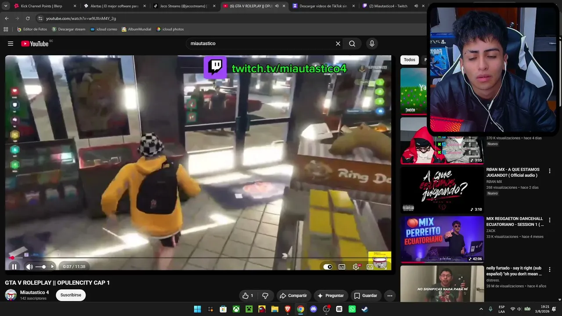Go to the YouTube home logo

pos(35,43)
